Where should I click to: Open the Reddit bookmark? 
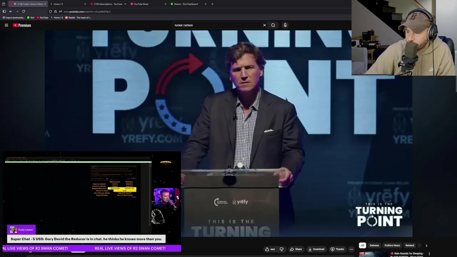tap(78, 17)
